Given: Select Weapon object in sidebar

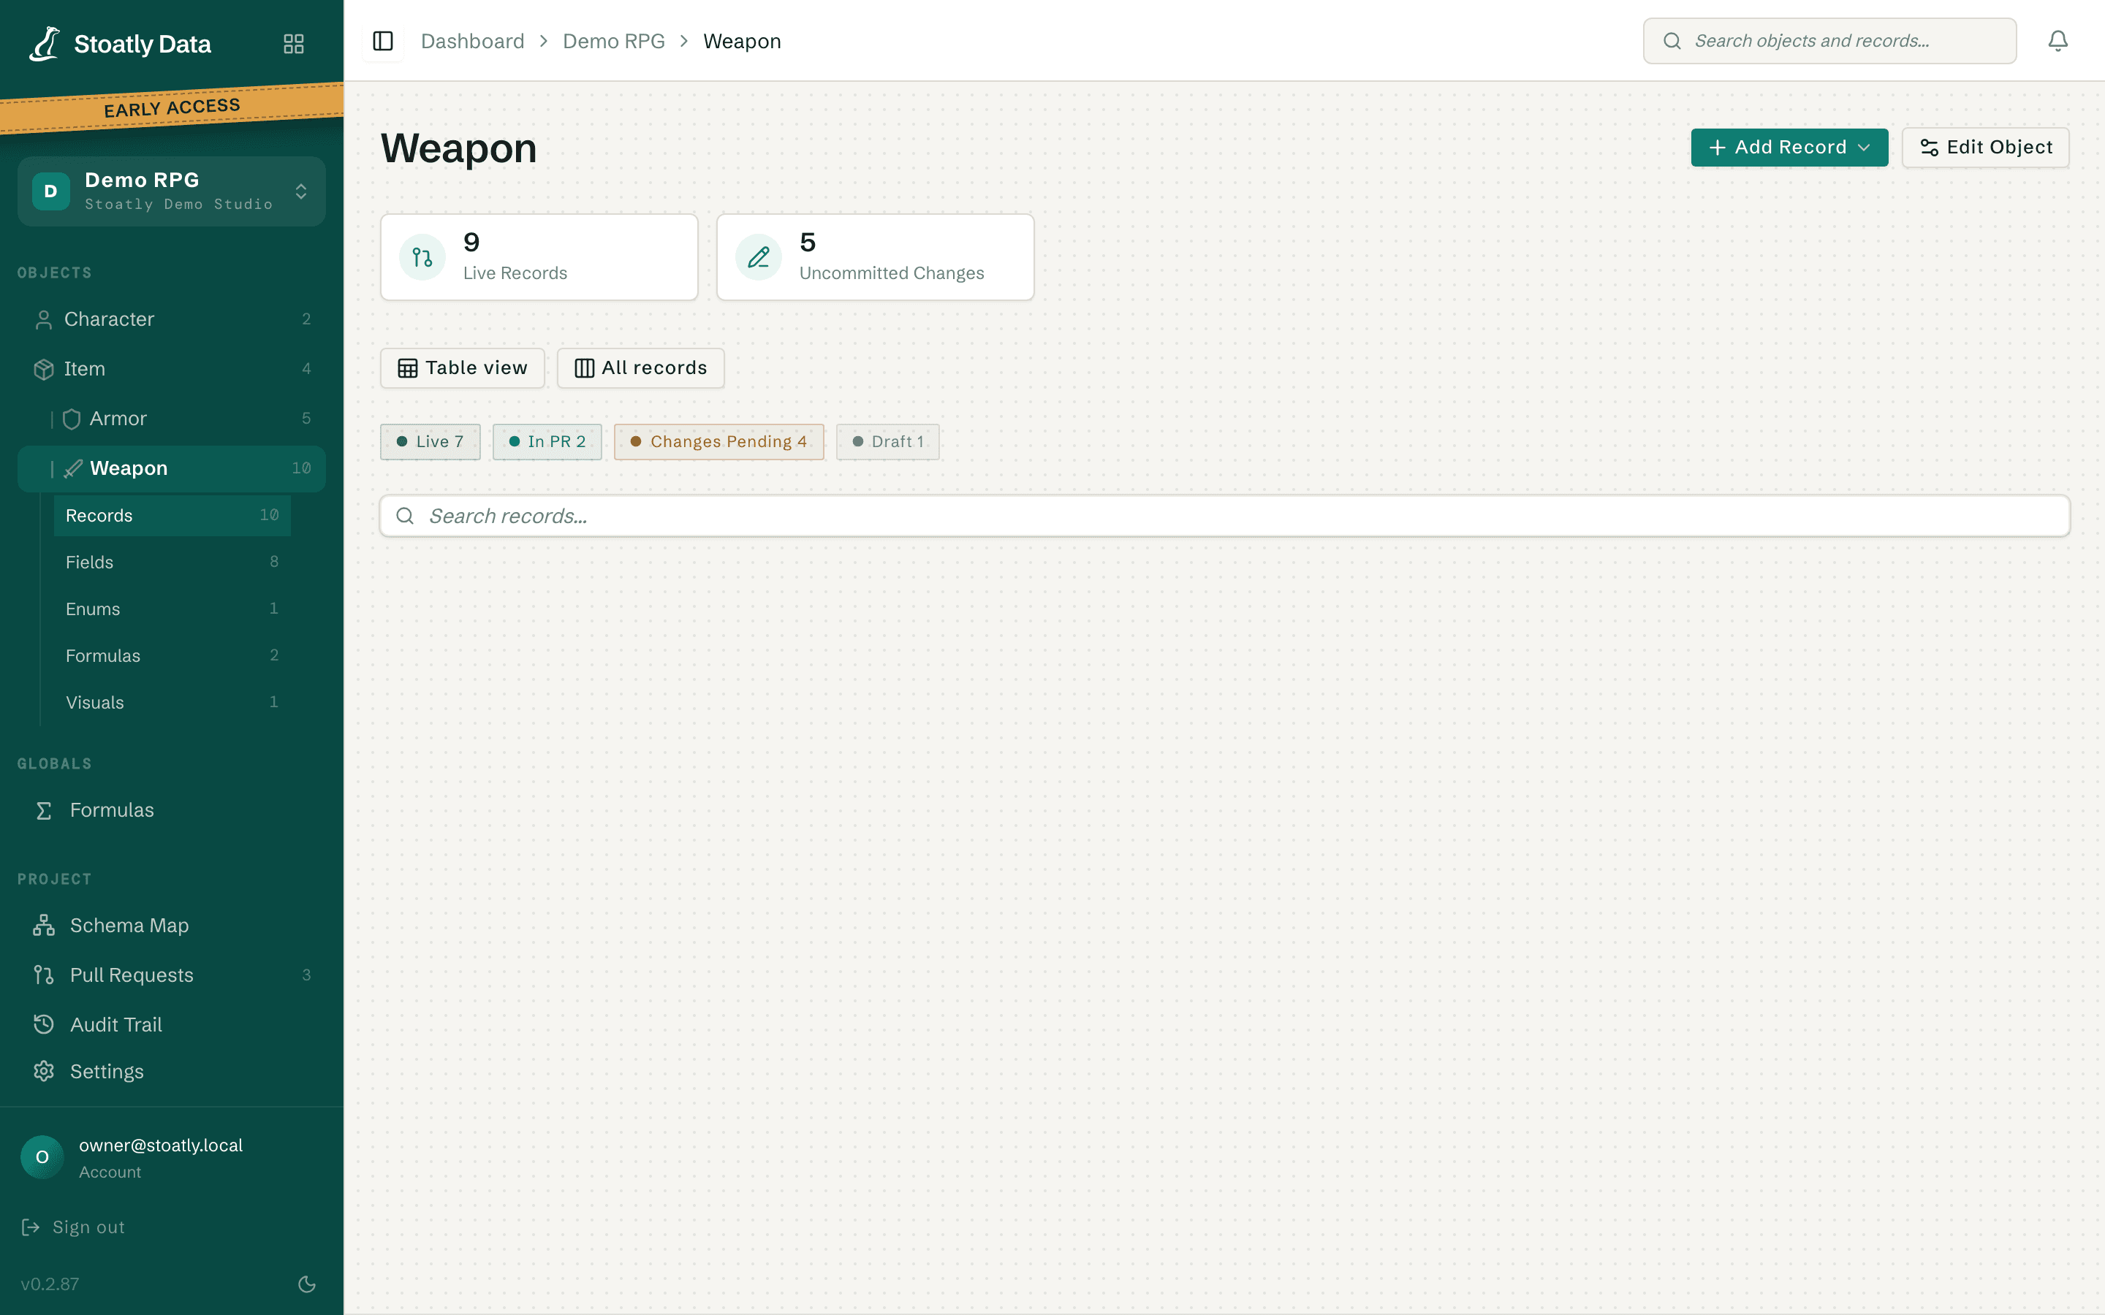Looking at the screenshot, I should 171,468.
